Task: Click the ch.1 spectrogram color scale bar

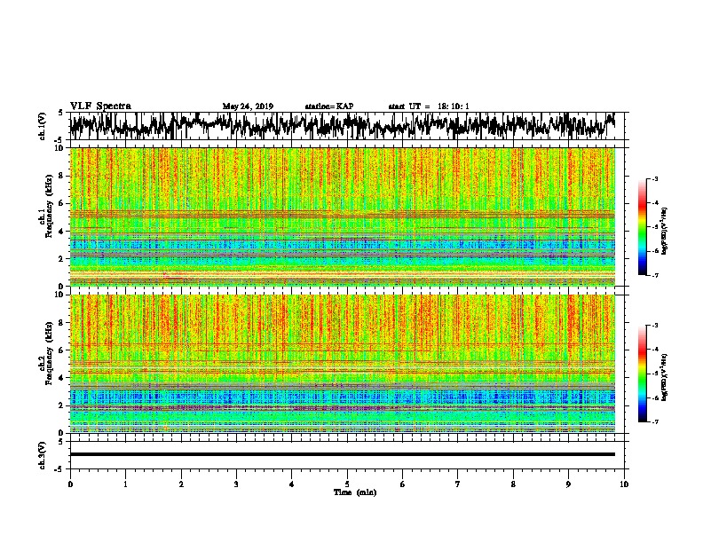Action: pyautogui.click(x=642, y=227)
